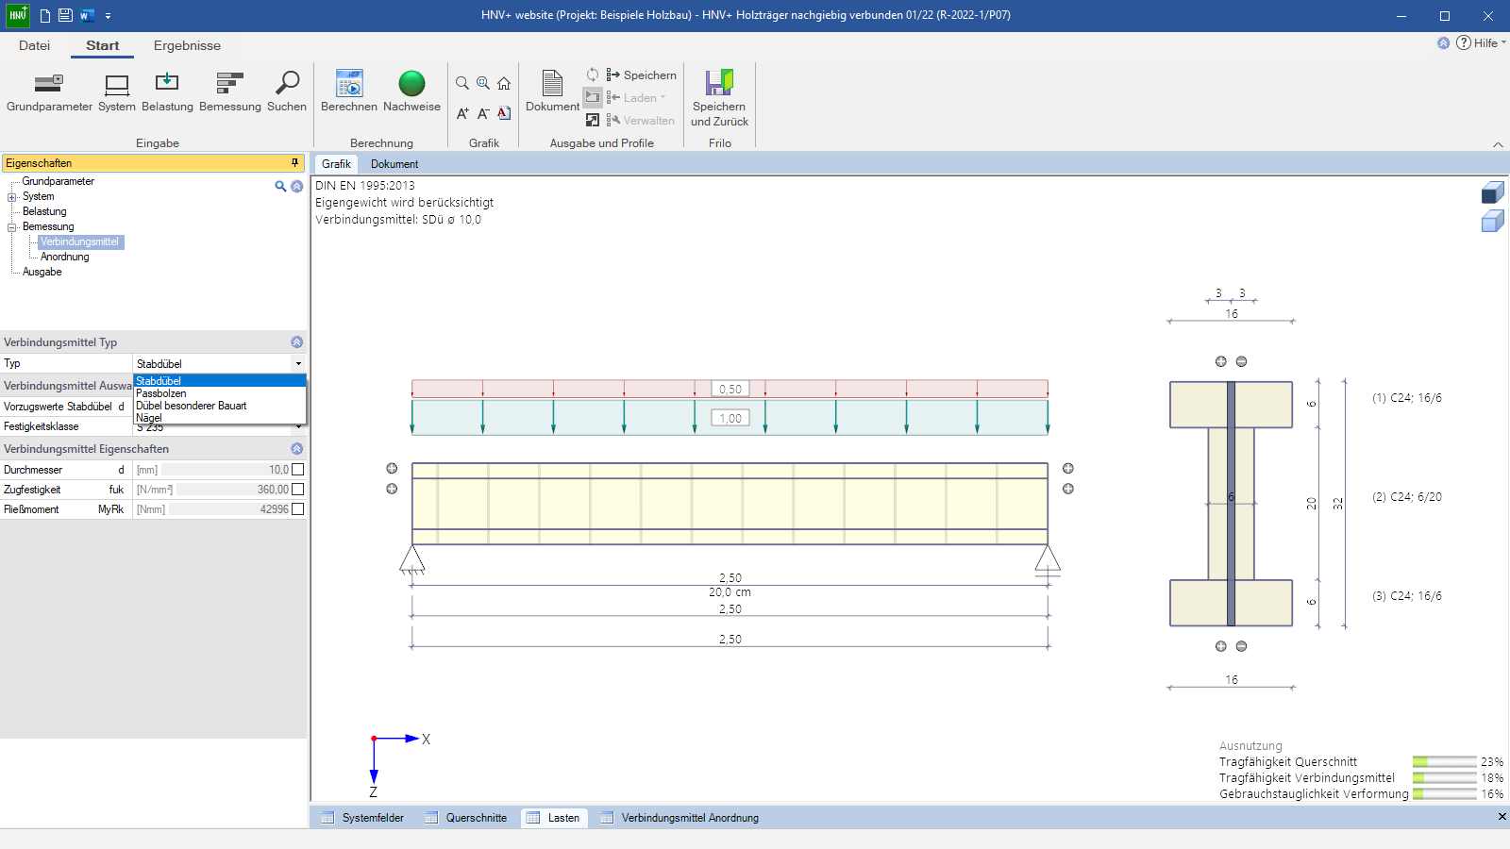
Task: Open the Systemfelder bottom tab
Action: pos(362,818)
